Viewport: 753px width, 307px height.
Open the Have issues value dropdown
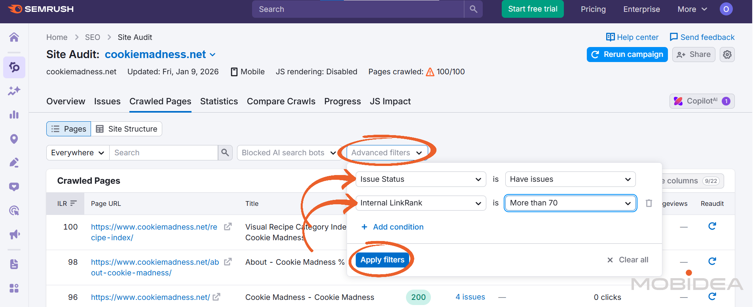click(570, 179)
